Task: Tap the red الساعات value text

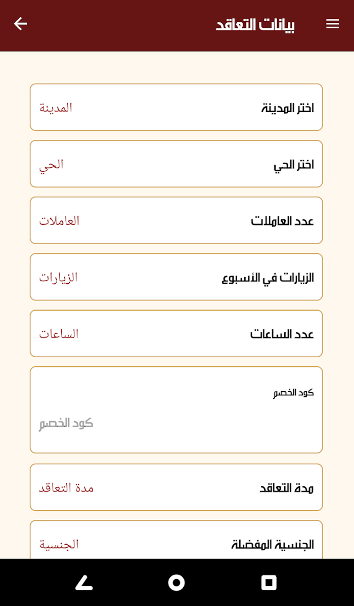Action: (59, 334)
